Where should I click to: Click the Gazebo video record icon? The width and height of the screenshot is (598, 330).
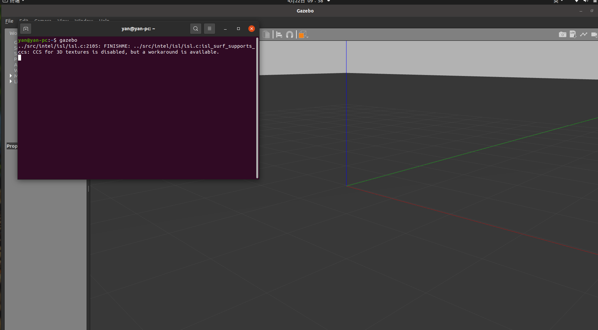point(594,34)
